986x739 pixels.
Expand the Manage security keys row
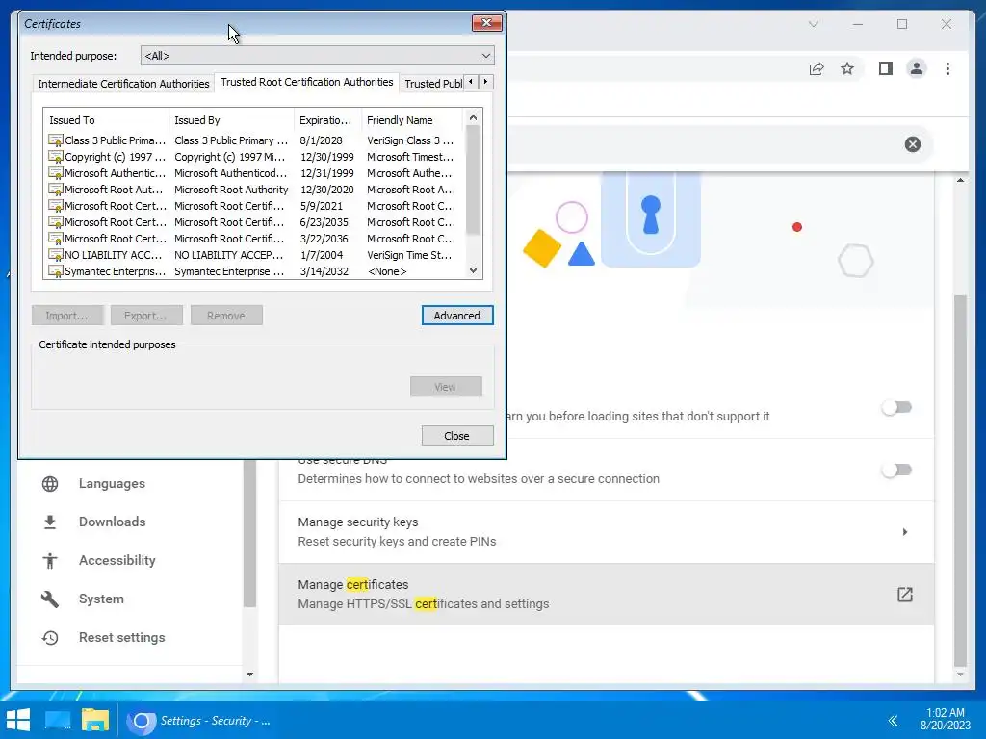coord(607,531)
